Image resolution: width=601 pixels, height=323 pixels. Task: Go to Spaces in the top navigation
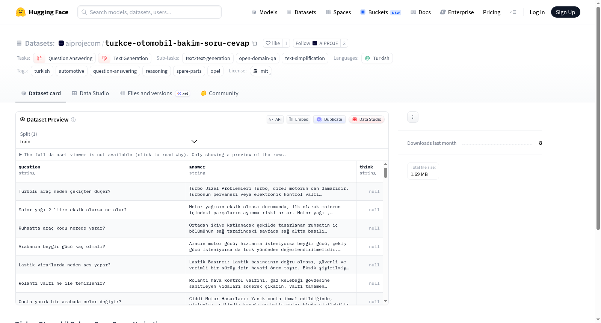pos(338,12)
